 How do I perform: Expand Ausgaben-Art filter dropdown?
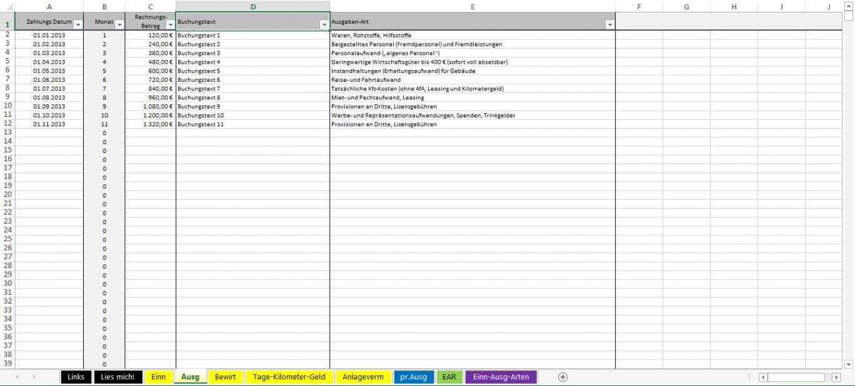(x=609, y=25)
